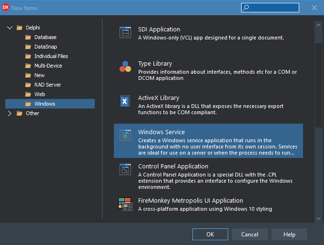Select the Web category
Screen dimensions: 324x245
pos(40,94)
